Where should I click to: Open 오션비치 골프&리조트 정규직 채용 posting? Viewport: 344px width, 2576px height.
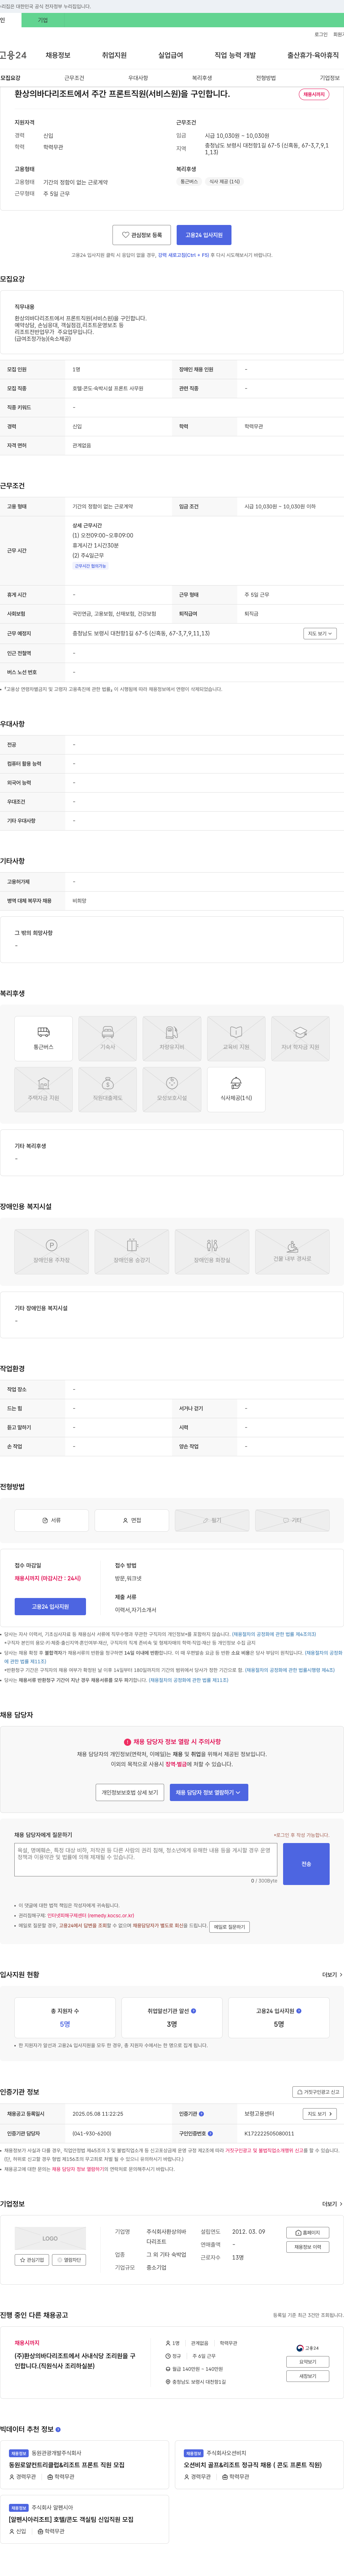pyautogui.click(x=253, y=2465)
